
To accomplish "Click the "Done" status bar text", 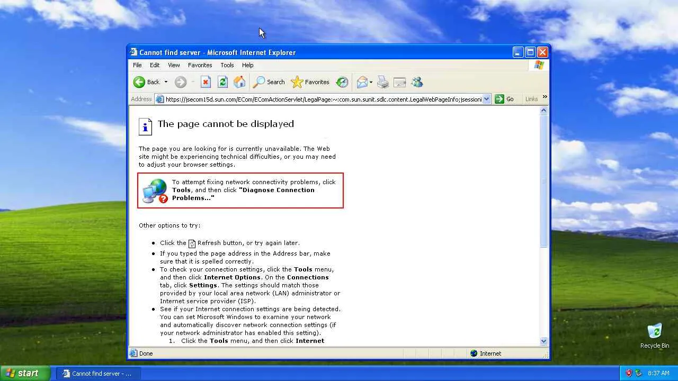I will pos(146,353).
